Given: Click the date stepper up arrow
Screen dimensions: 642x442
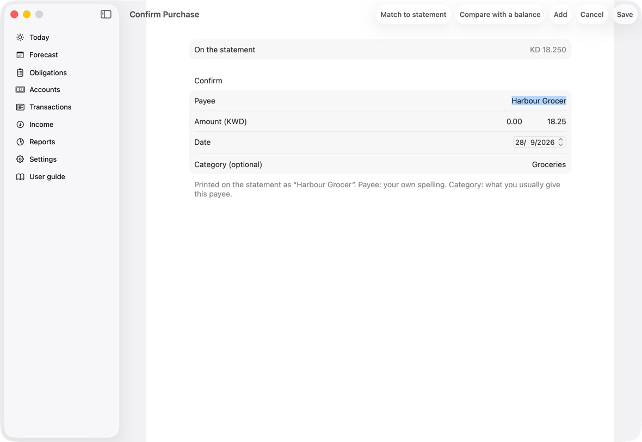Looking at the screenshot, I should 561,140.
